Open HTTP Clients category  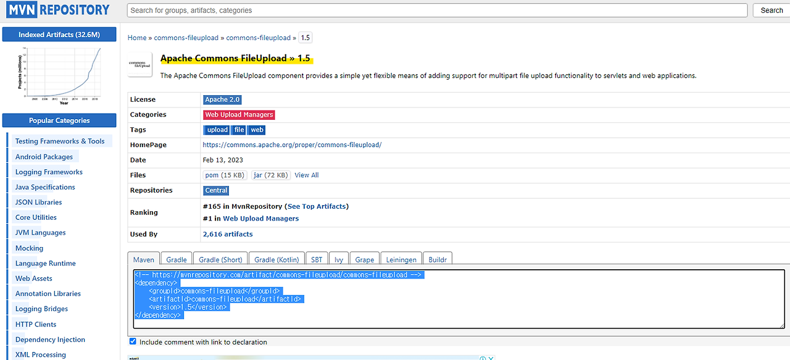36,324
